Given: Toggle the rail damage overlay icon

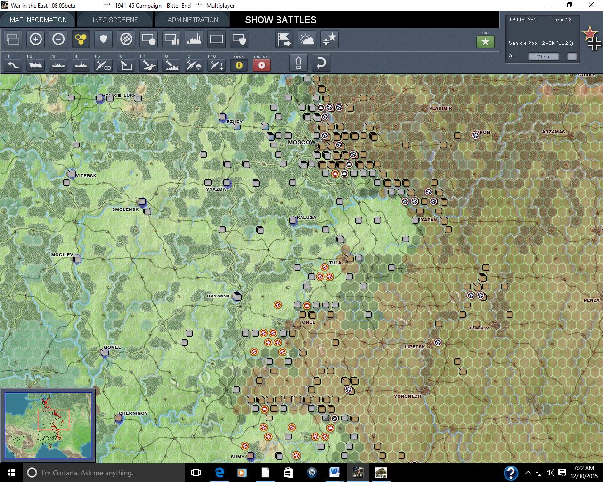Looking at the screenshot, I should click(126, 39).
